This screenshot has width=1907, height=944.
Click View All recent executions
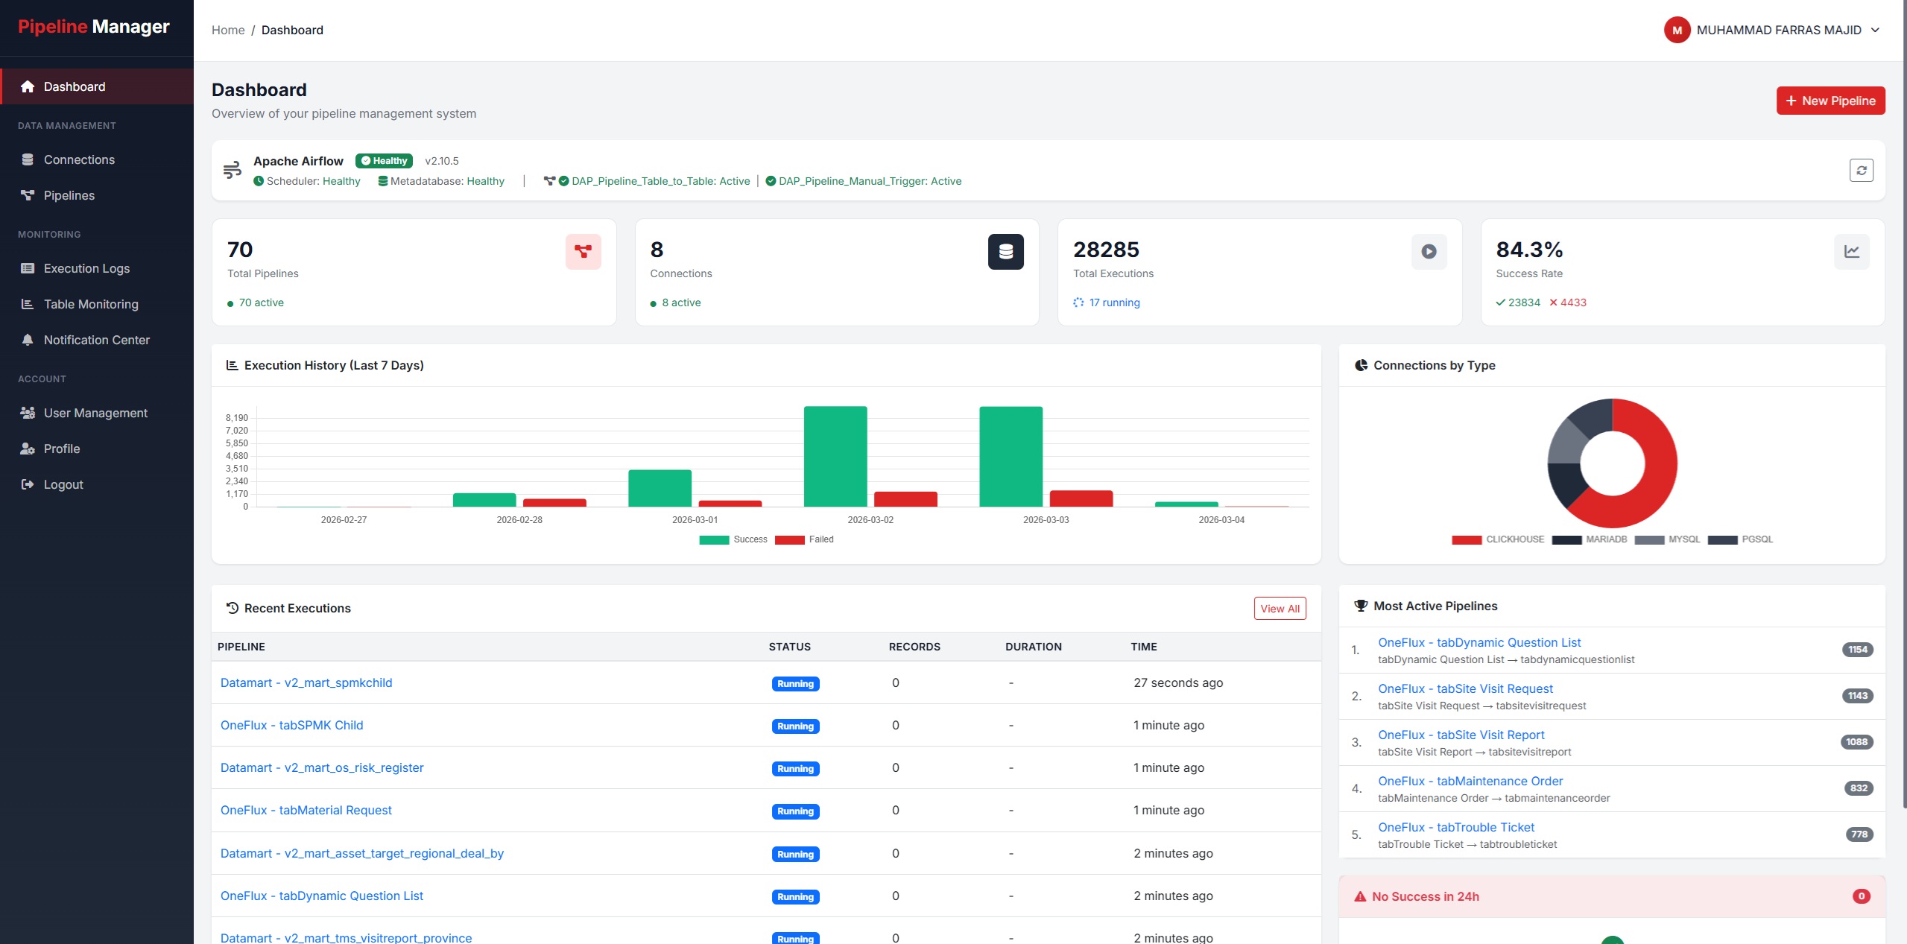(1280, 609)
